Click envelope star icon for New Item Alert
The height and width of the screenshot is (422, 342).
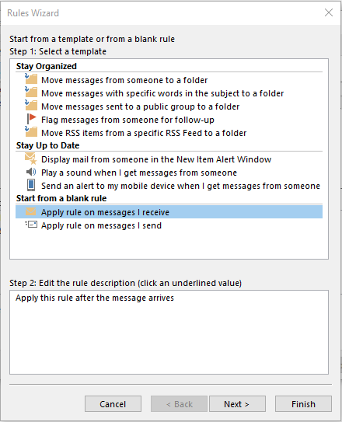click(x=30, y=159)
